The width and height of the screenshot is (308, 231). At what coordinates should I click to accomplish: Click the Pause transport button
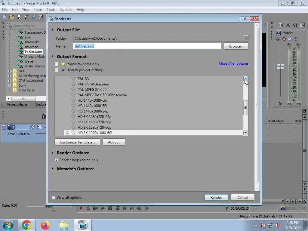(x=110, y=208)
